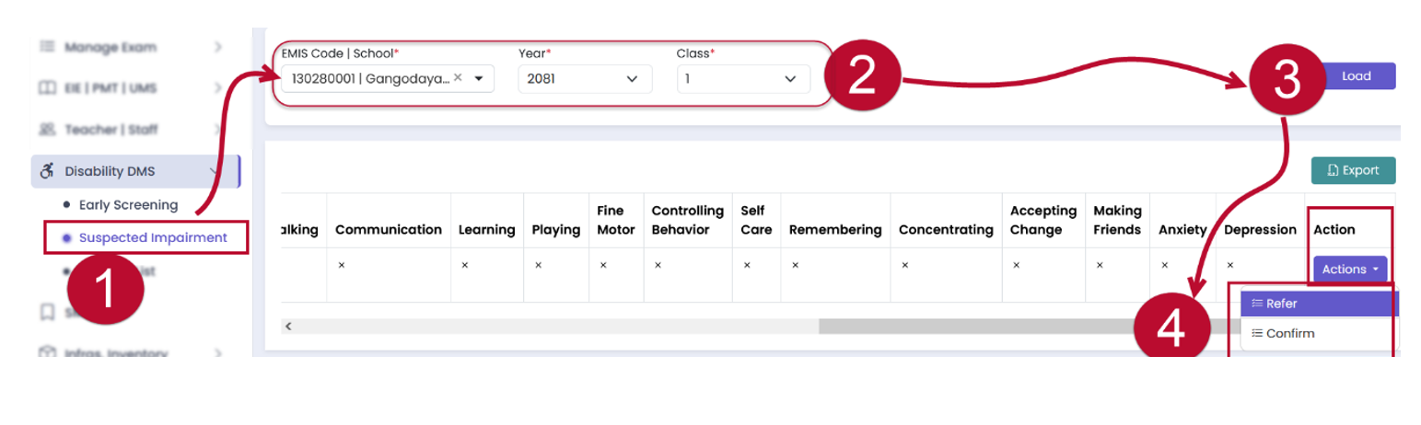Click the left arrow of the horizontal scrollbar
1421x425 pixels.
point(287,327)
